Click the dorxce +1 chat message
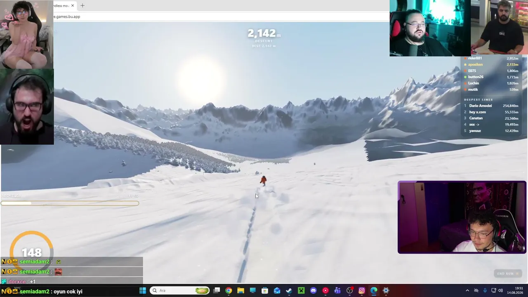 19,282
